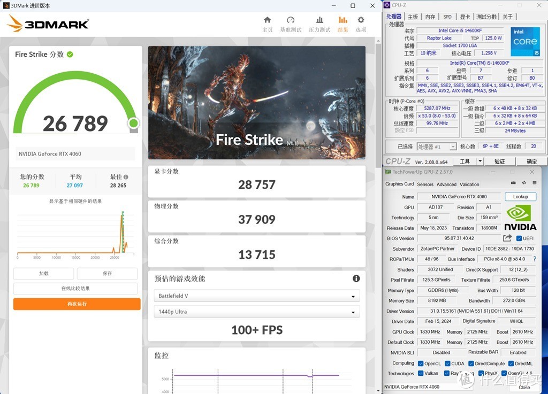The width and height of the screenshot is (548, 394).
Task: Click the 28 757 graphics score value
Action: (x=257, y=184)
